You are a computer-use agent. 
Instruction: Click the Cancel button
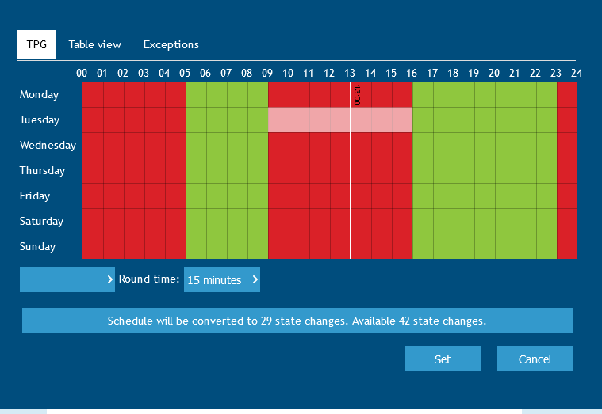pos(534,359)
